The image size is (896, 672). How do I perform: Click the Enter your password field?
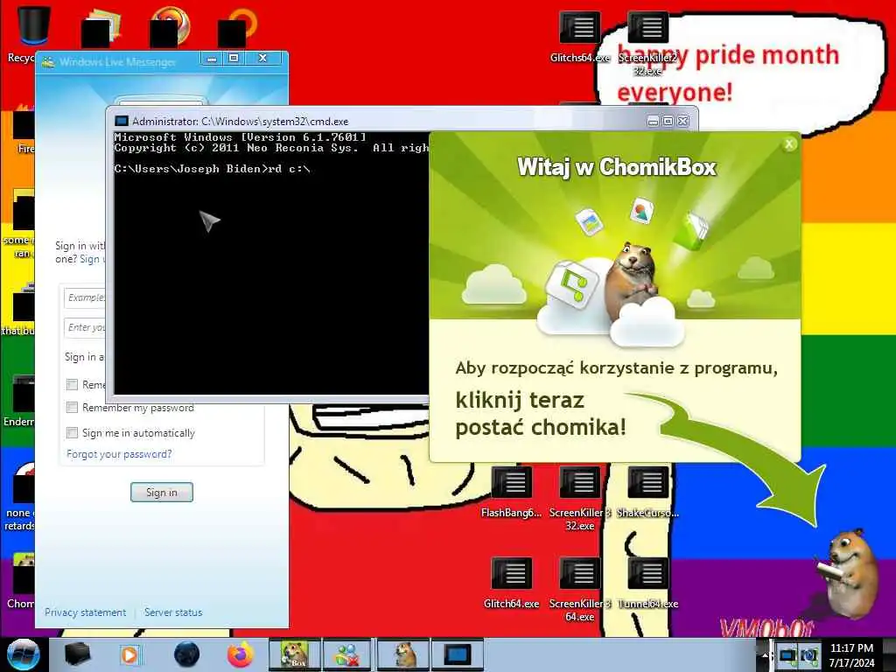85,327
